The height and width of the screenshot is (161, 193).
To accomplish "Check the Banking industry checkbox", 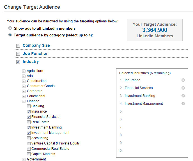I will [x=29, y=106].
